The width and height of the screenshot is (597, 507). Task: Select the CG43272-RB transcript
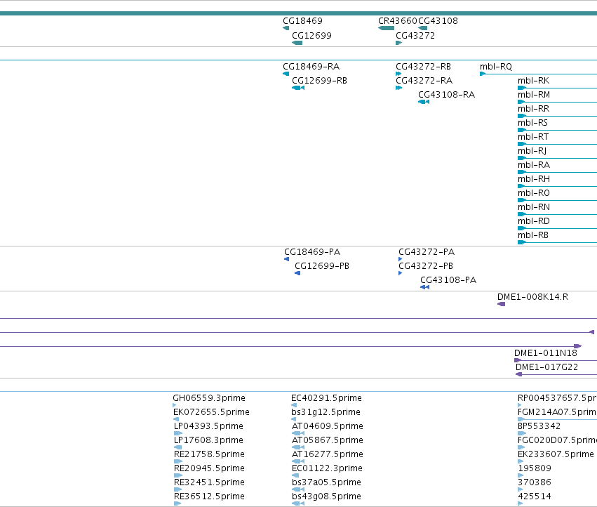423,67
